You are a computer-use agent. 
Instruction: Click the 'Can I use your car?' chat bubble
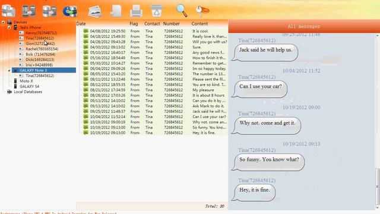[x=259, y=89]
